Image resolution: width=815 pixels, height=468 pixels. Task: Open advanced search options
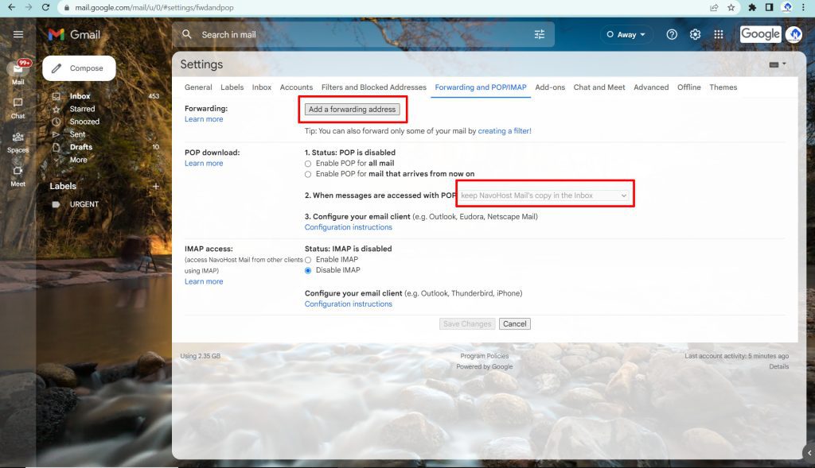(x=540, y=34)
